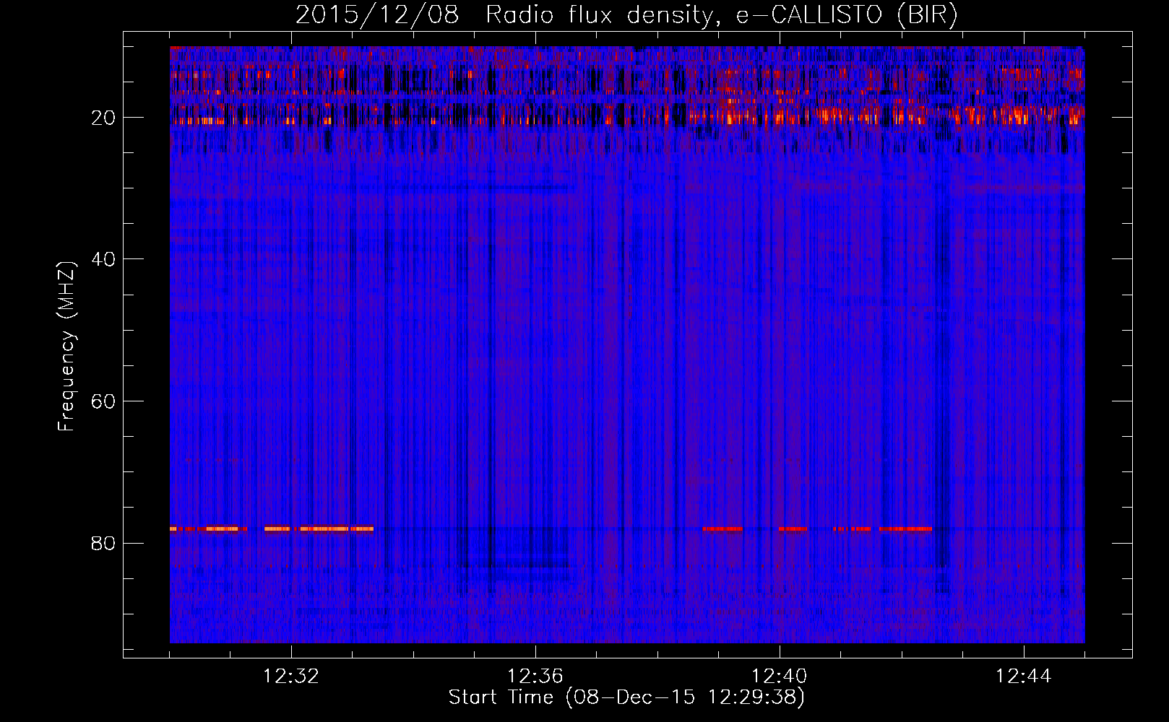Select the 12:36 time tick label
Screen dimensions: 1169x722
(535, 677)
